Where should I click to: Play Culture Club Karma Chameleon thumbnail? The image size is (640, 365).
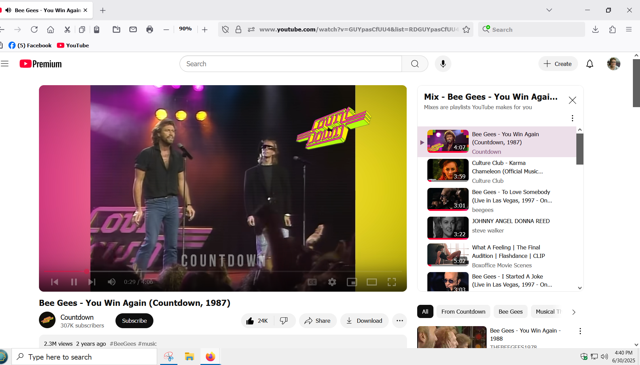[x=448, y=170]
